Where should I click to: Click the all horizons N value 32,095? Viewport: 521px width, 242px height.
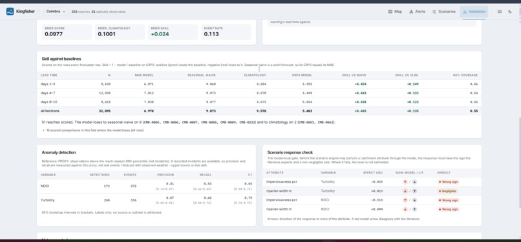point(104,111)
